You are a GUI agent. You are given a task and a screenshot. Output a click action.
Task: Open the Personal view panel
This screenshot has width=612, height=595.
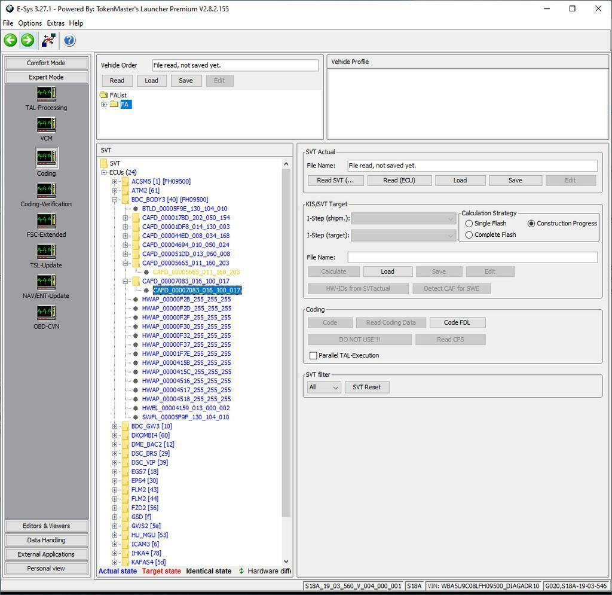click(x=46, y=569)
